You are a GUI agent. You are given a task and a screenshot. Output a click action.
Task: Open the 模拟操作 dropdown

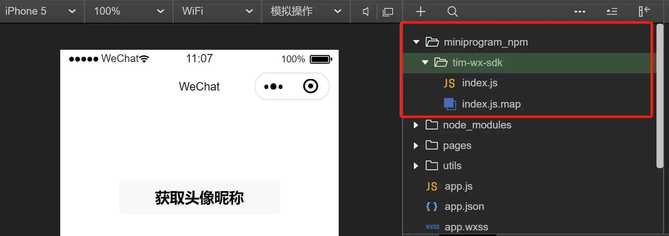click(x=306, y=11)
